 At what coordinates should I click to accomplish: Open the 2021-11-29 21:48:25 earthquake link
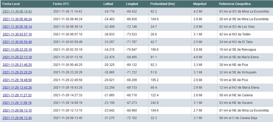tap(17, 65)
